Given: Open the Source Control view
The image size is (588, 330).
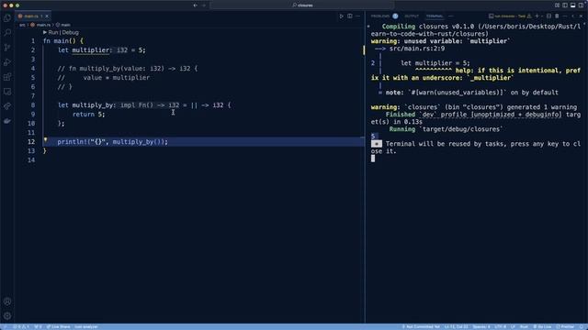Looking at the screenshot, I should [x=7, y=48].
